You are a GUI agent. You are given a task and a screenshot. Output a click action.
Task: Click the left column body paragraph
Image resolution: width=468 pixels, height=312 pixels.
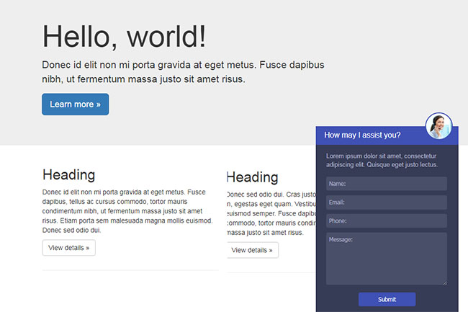pos(124,211)
